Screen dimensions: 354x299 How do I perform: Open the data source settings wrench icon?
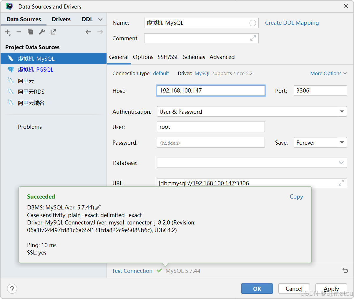click(42, 32)
